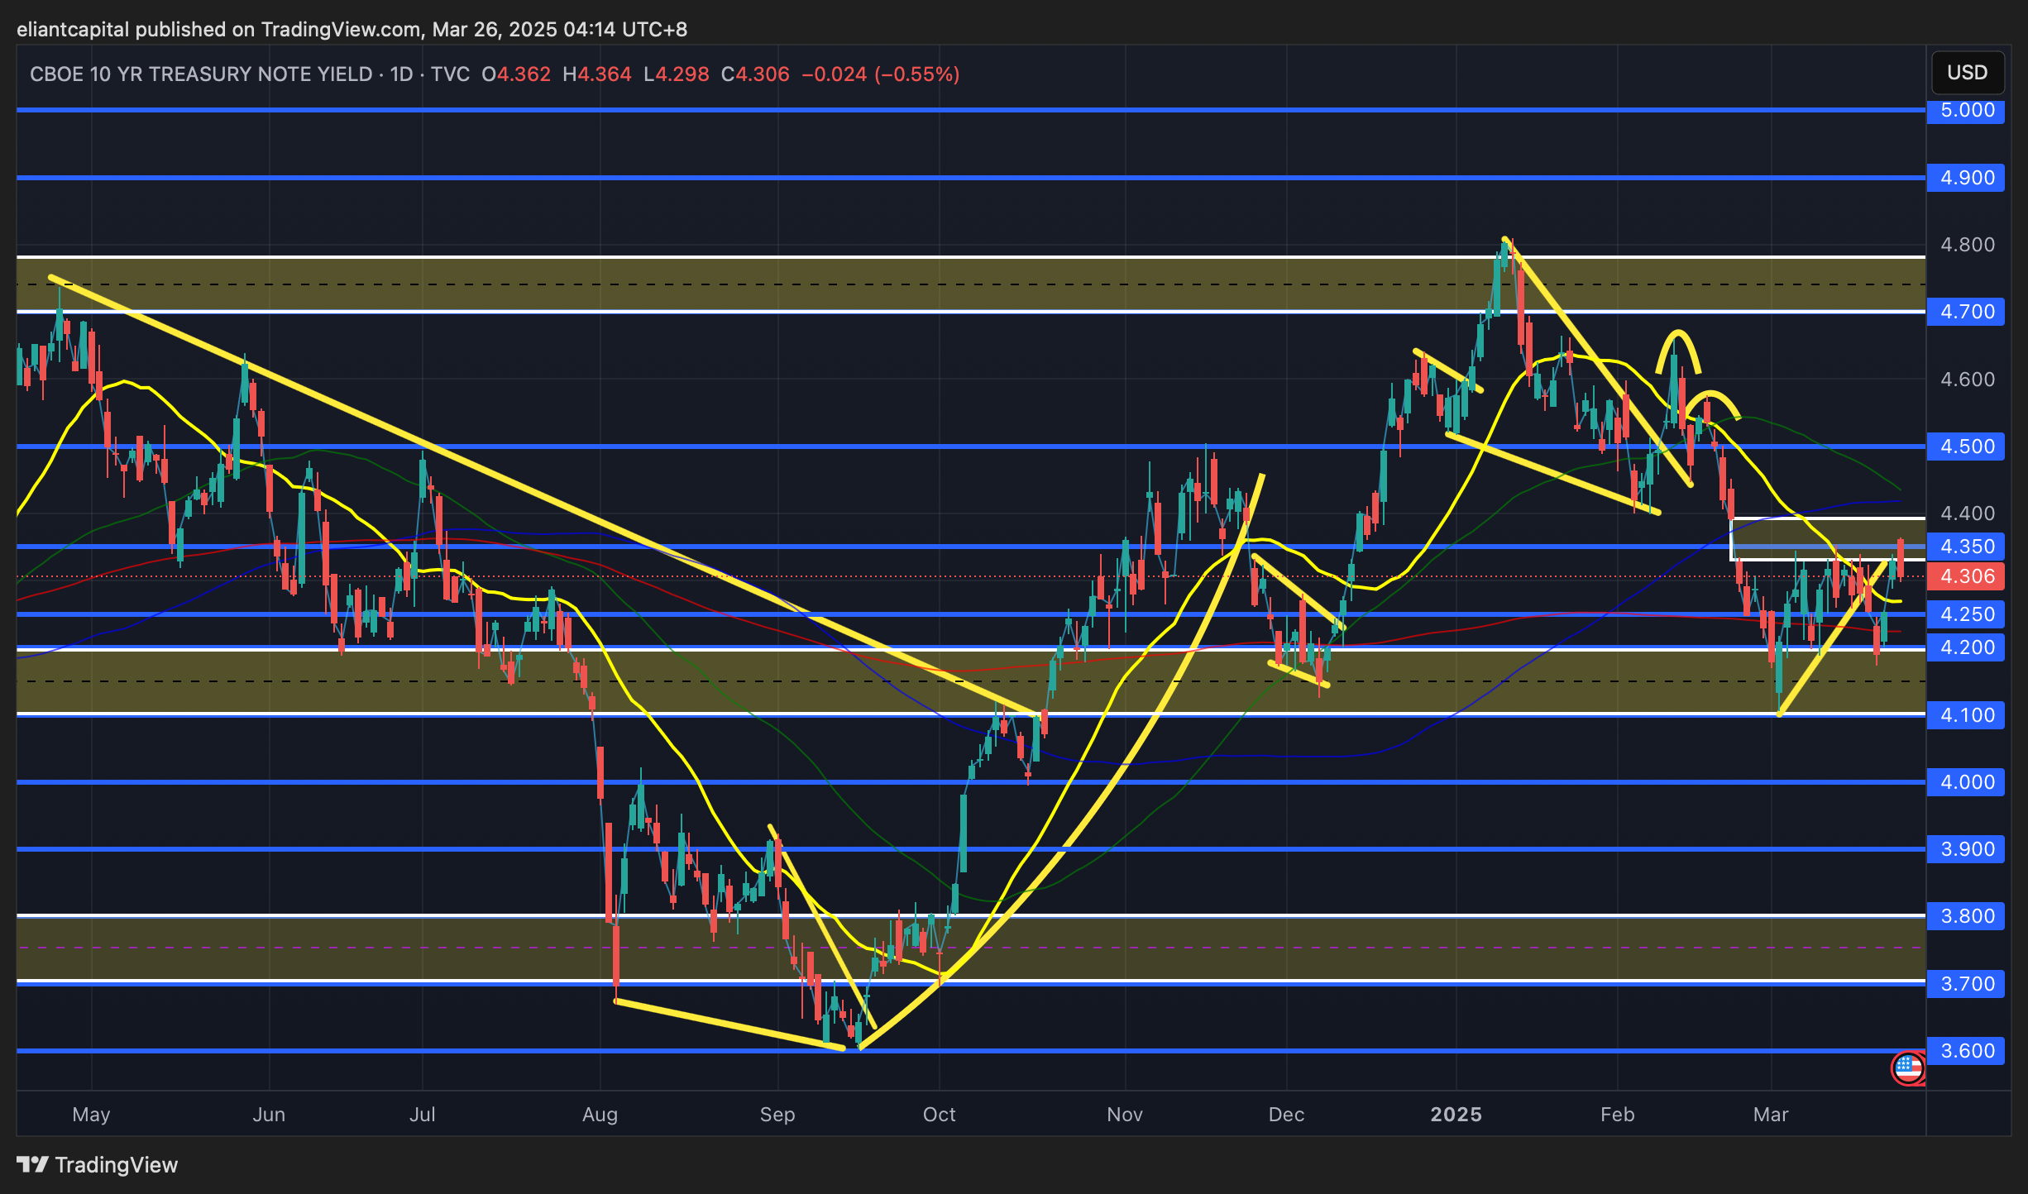Image resolution: width=2028 pixels, height=1194 pixels.
Task: Click the Mar label on time axis
Action: tap(1771, 1115)
